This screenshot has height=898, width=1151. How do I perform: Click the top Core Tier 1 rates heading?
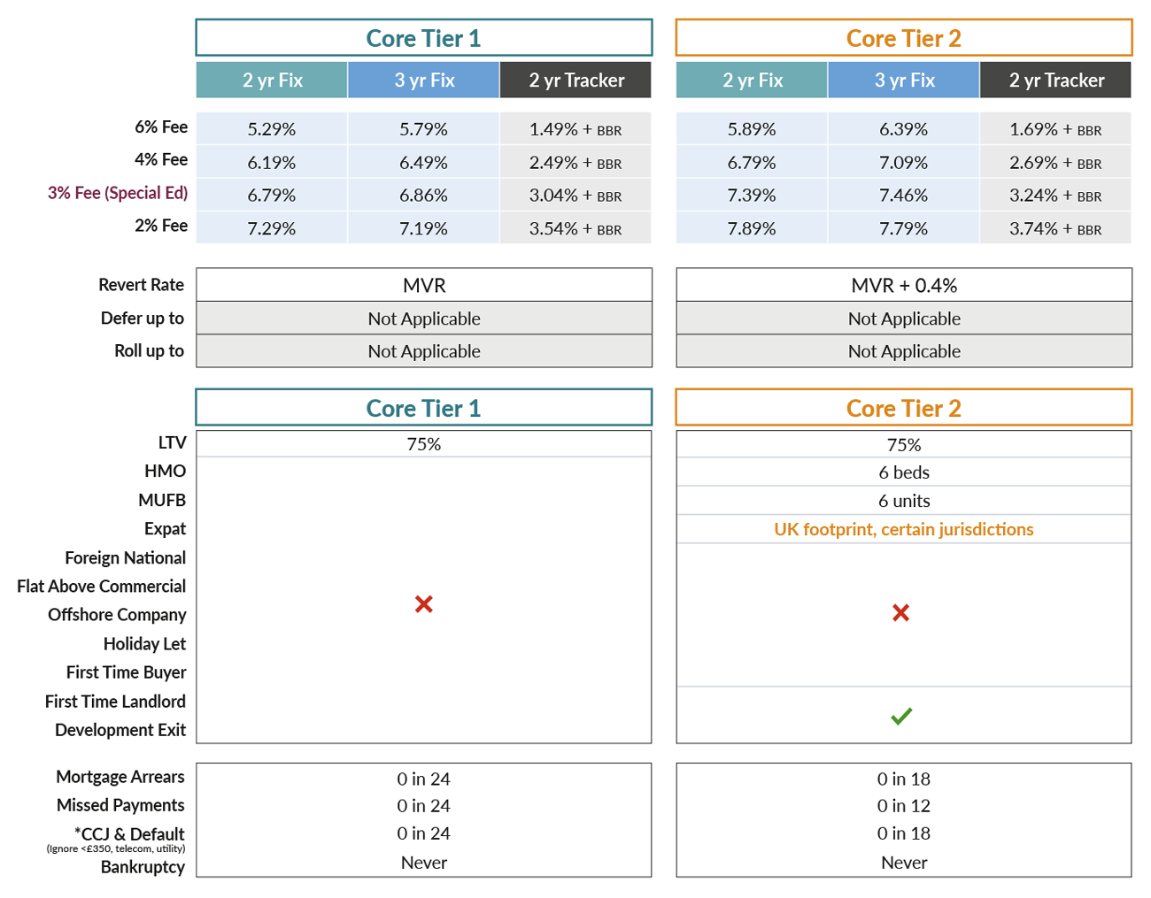click(x=423, y=38)
